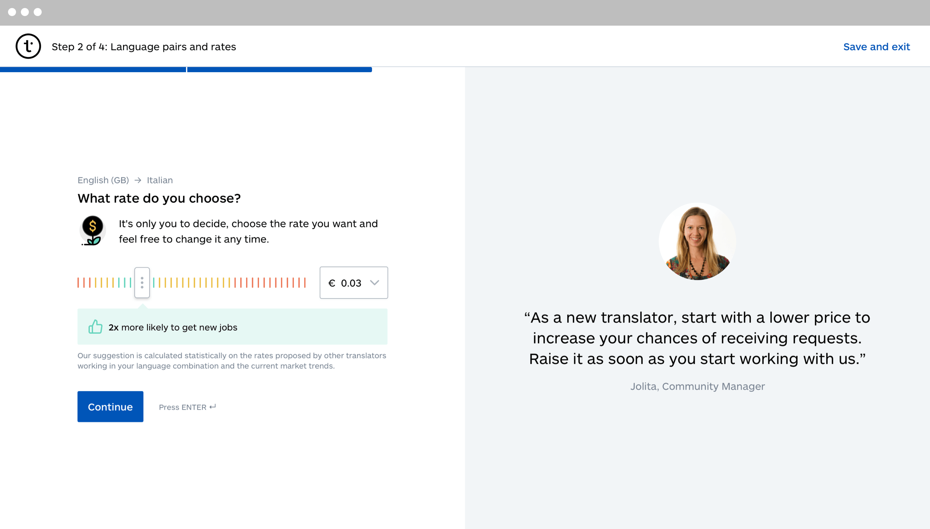Click the green thumbs-up icon
Viewport: 930px width, 529px height.
coord(95,327)
